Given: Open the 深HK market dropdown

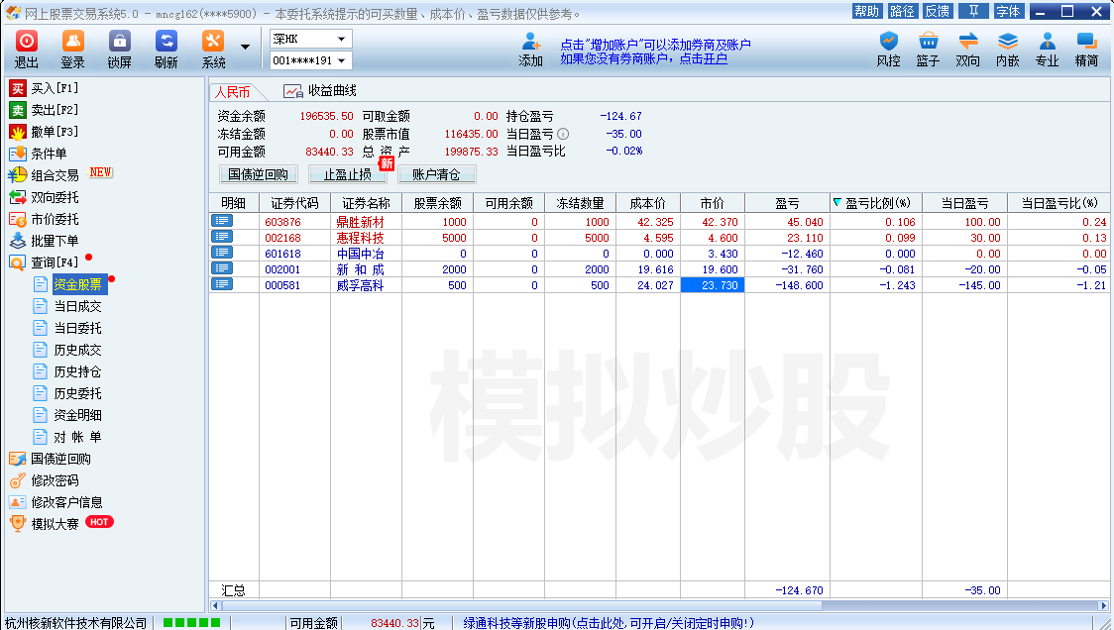Looking at the screenshot, I should pos(341,39).
